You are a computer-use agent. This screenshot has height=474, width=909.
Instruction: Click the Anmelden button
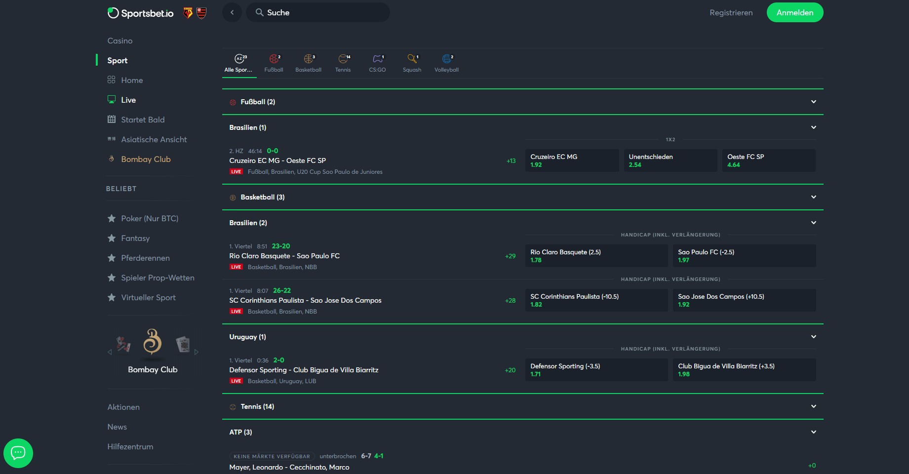[x=795, y=12]
